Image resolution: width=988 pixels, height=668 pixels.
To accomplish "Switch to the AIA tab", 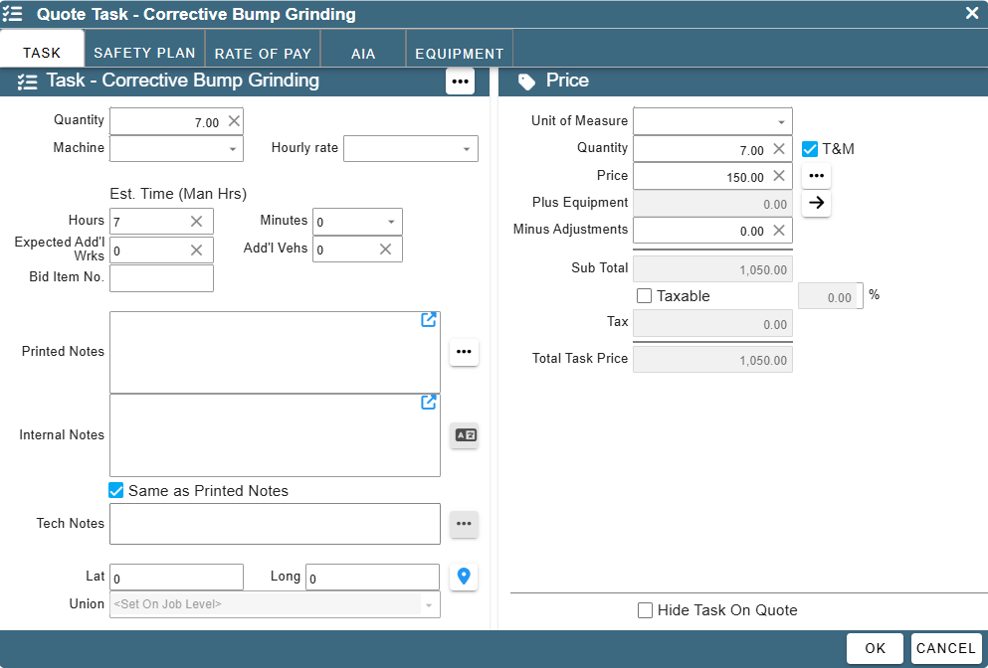I will pos(363,49).
